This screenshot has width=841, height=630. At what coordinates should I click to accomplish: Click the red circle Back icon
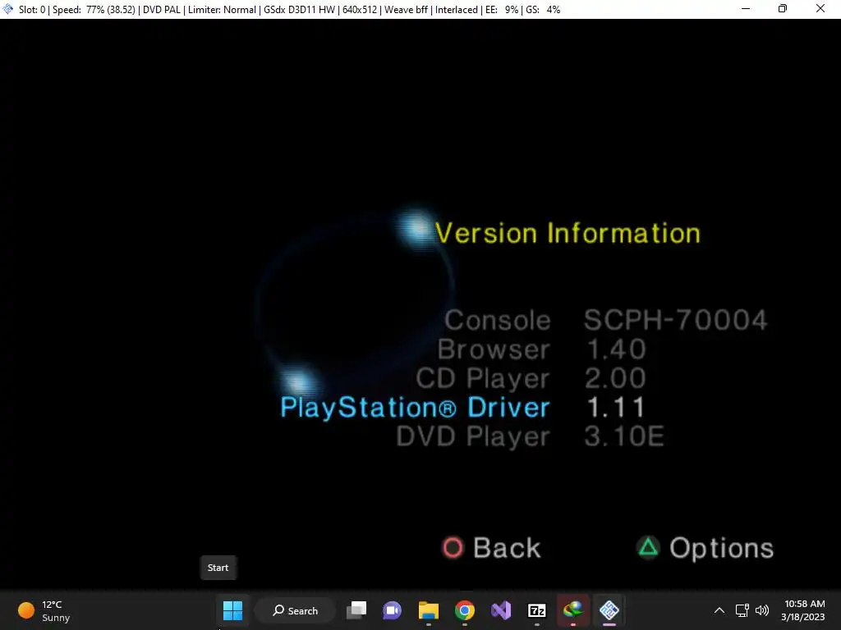coord(453,547)
